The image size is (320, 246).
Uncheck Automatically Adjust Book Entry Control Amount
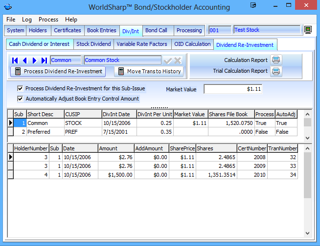[20, 99]
